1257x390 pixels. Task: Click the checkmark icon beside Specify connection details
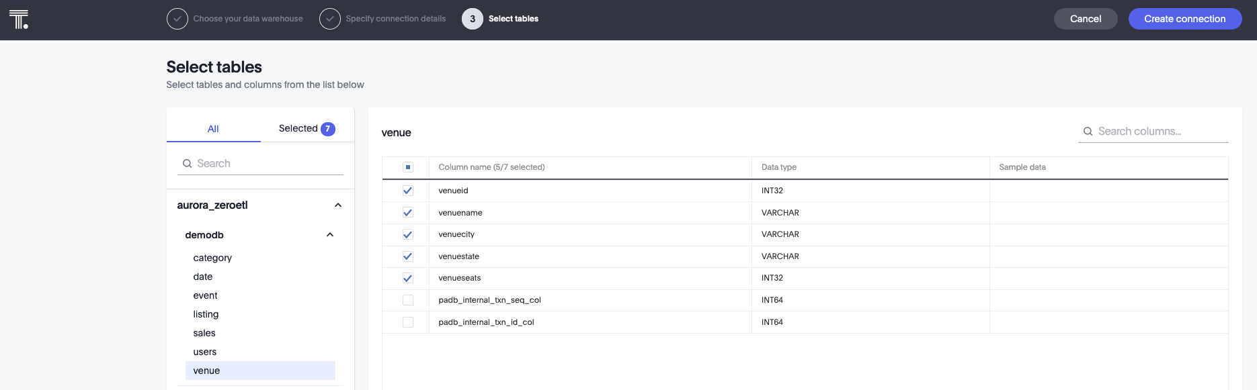pos(330,19)
